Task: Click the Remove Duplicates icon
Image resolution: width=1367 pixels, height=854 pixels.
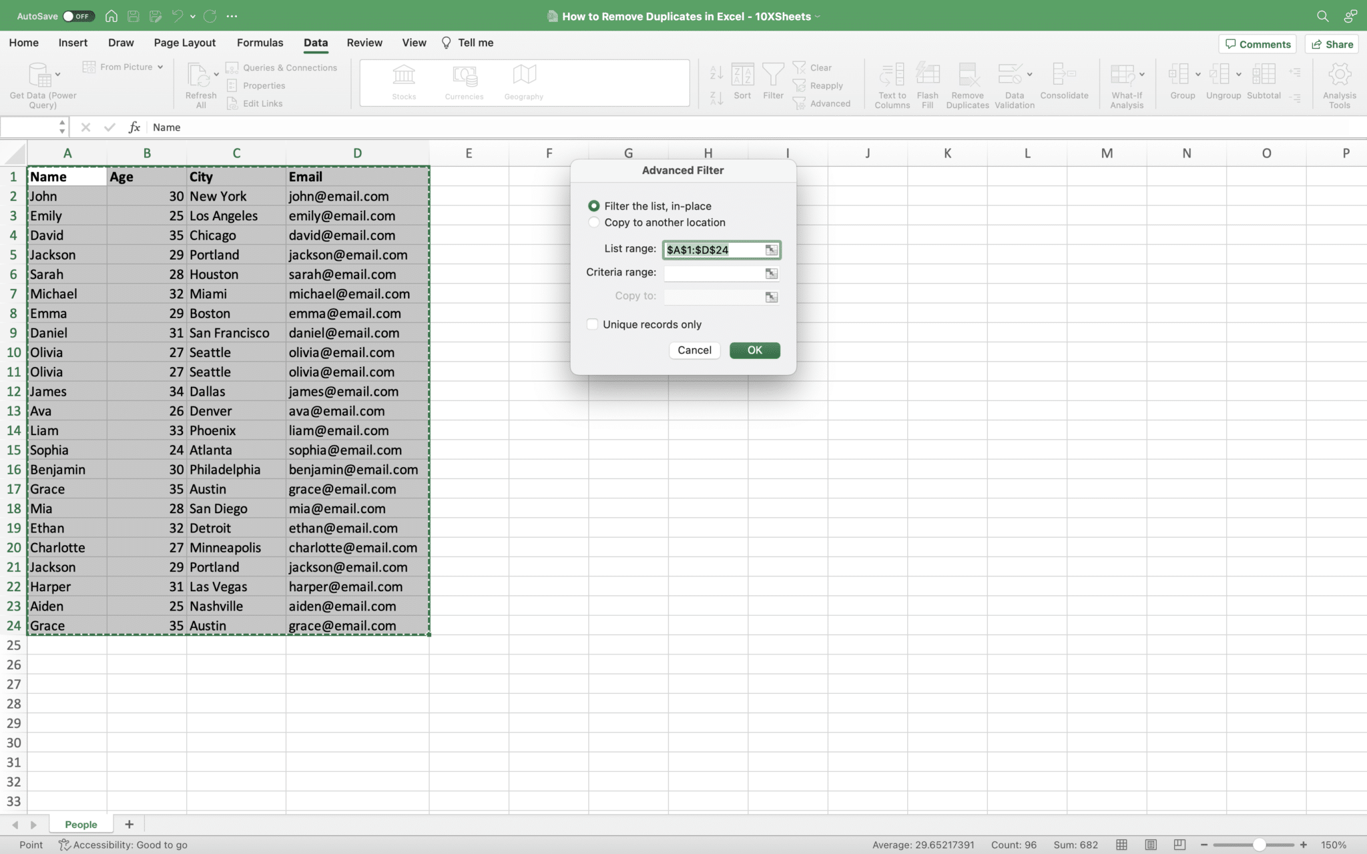Action: (x=967, y=75)
